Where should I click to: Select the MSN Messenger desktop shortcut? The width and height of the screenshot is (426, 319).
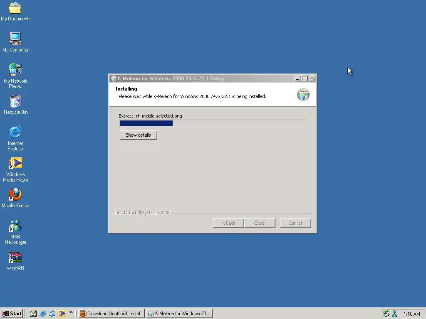pos(15,232)
